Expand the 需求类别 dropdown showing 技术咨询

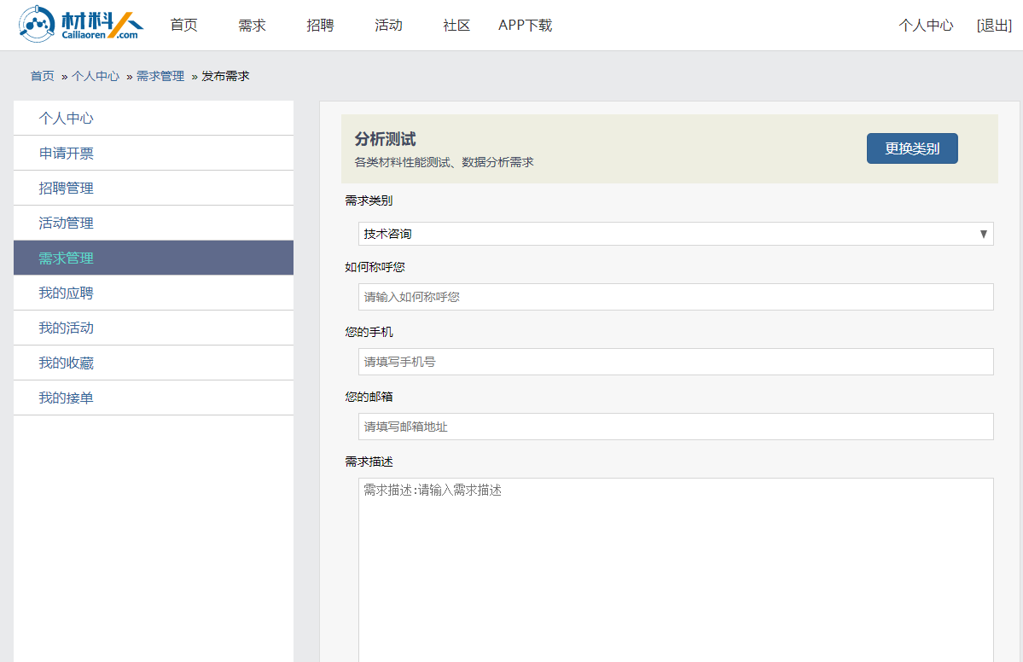click(676, 234)
